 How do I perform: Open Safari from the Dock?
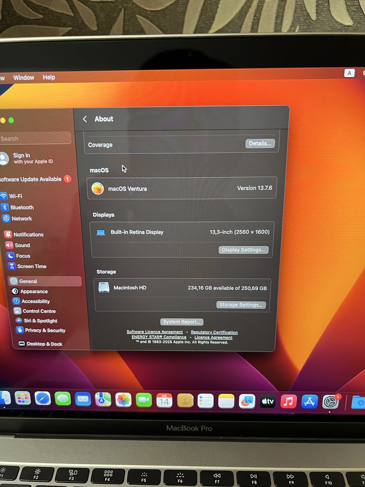point(43,398)
